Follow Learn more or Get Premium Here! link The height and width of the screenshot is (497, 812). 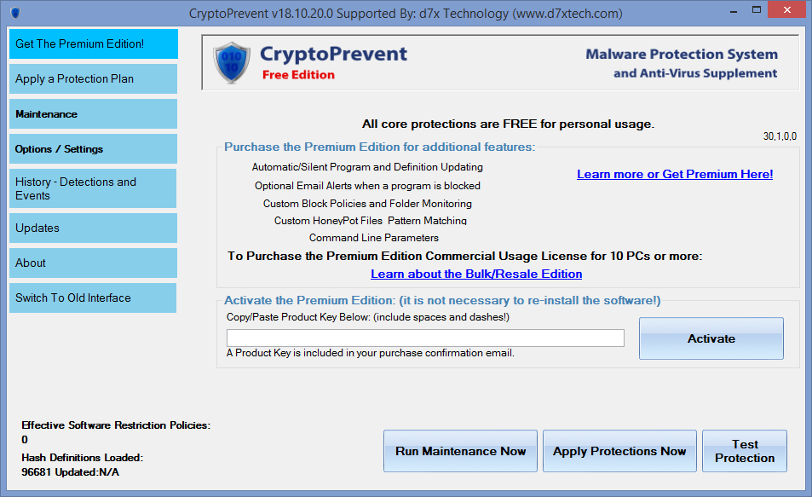(x=675, y=174)
